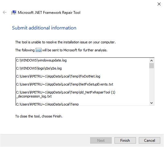
Task: Close the Repair Tool dialog window
Action: point(159,4)
